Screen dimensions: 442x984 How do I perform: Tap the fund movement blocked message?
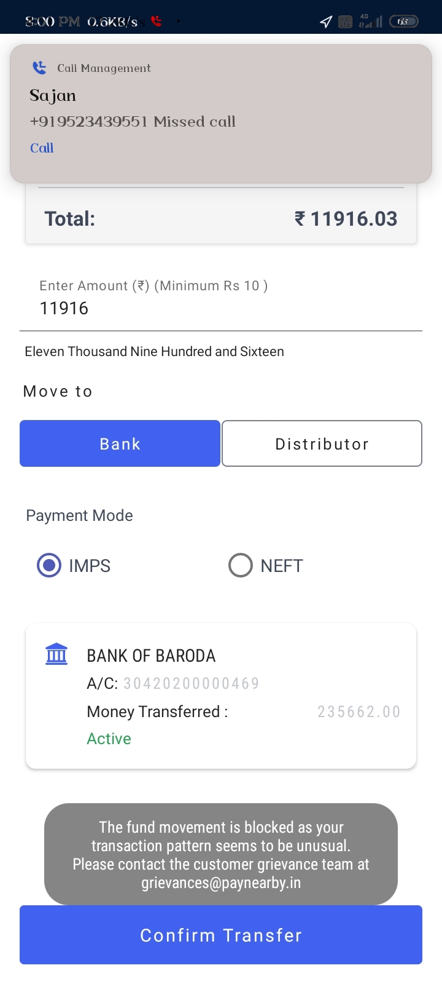pos(221,854)
